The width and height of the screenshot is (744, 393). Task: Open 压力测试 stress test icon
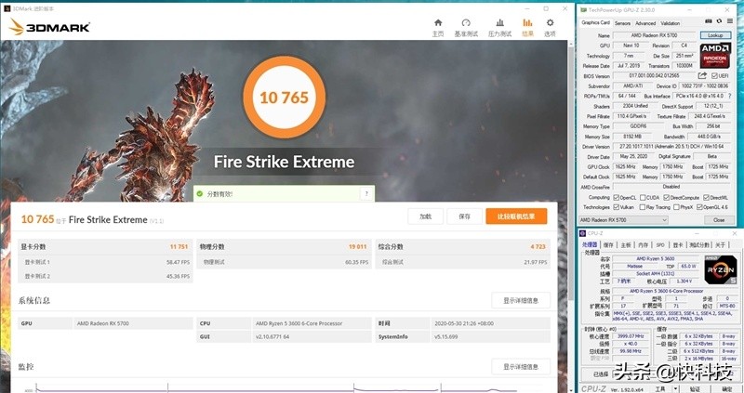(x=499, y=22)
